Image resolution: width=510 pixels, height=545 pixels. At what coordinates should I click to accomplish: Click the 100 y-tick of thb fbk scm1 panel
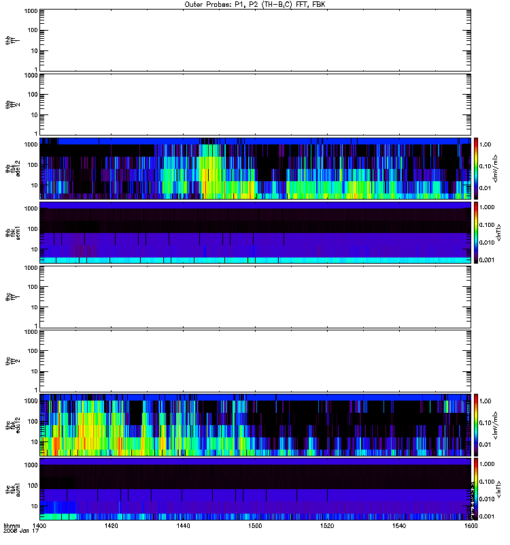click(33, 229)
